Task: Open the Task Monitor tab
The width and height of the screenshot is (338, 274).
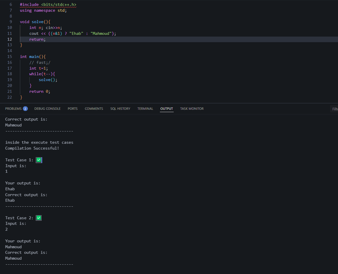Action: [192, 109]
